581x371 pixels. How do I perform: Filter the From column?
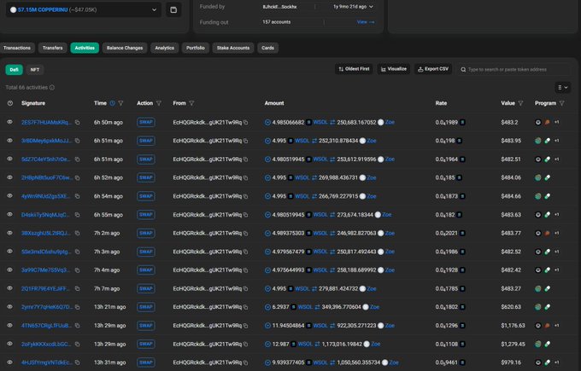[x=191, y=103]
